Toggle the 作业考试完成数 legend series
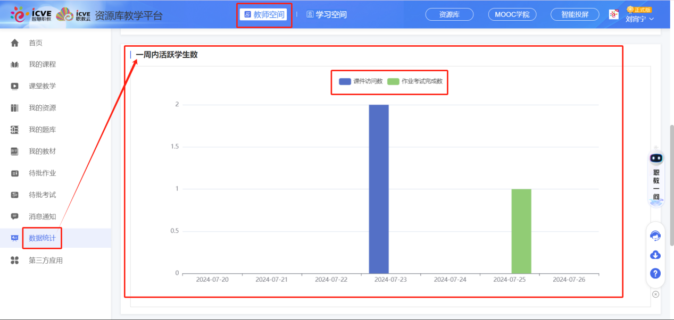The width and height of the screenshot is (674, 320). pos(415,81)
